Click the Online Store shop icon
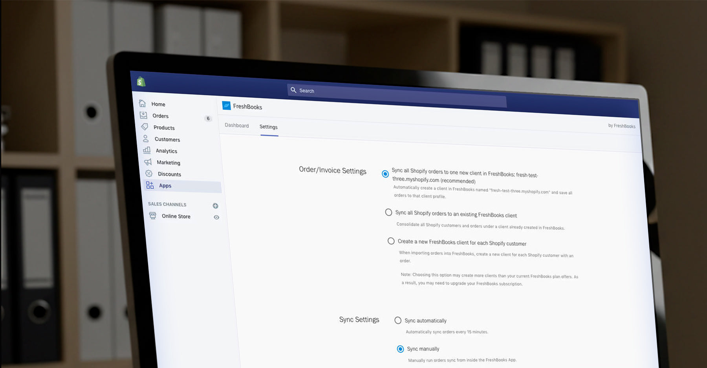Viewport: 707px width, 368px height. point(152,216)
